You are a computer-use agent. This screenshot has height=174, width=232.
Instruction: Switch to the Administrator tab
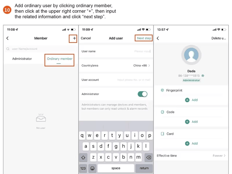tap(22, 59)
